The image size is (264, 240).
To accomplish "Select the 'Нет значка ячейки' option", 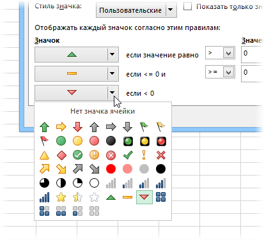I will coord(103,111).
